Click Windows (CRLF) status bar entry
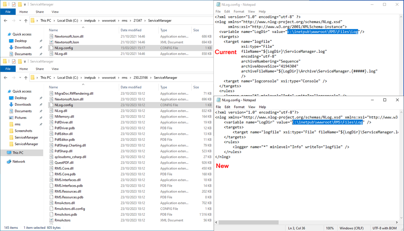This screenshot has height=231, width=404. tap(351, 228)
